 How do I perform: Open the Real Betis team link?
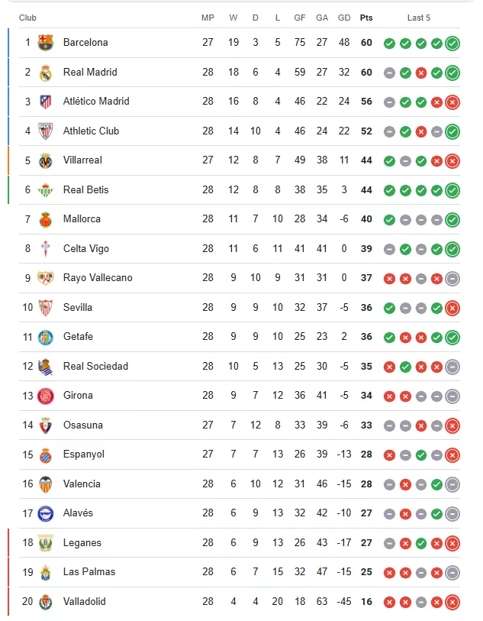point(85,189)
